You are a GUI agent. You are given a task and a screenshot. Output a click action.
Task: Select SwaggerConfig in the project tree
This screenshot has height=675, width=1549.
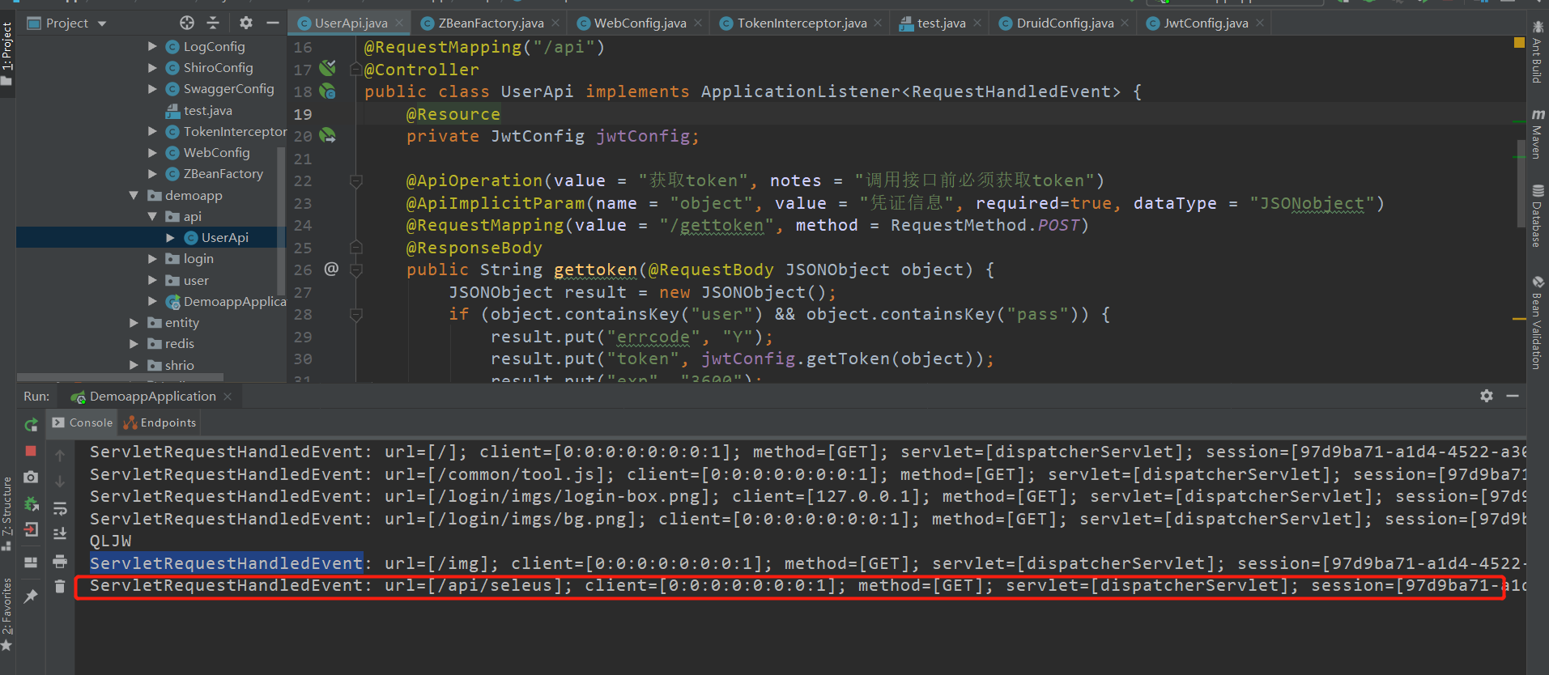[219, 89]
